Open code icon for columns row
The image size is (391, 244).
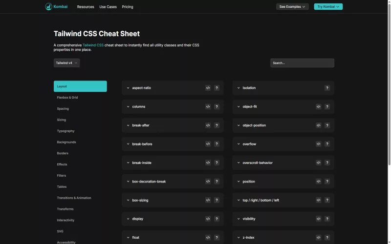tap(208, 106)
